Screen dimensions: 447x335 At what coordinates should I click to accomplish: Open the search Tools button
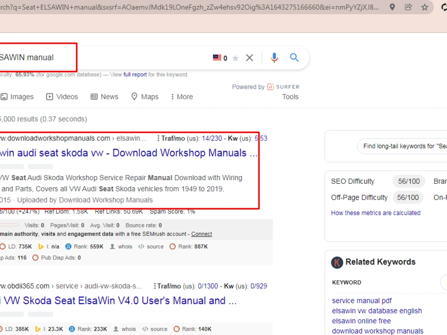pyautogui.click(x=290, y=97)
